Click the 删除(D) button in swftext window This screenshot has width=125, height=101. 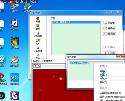coord(109,34)
